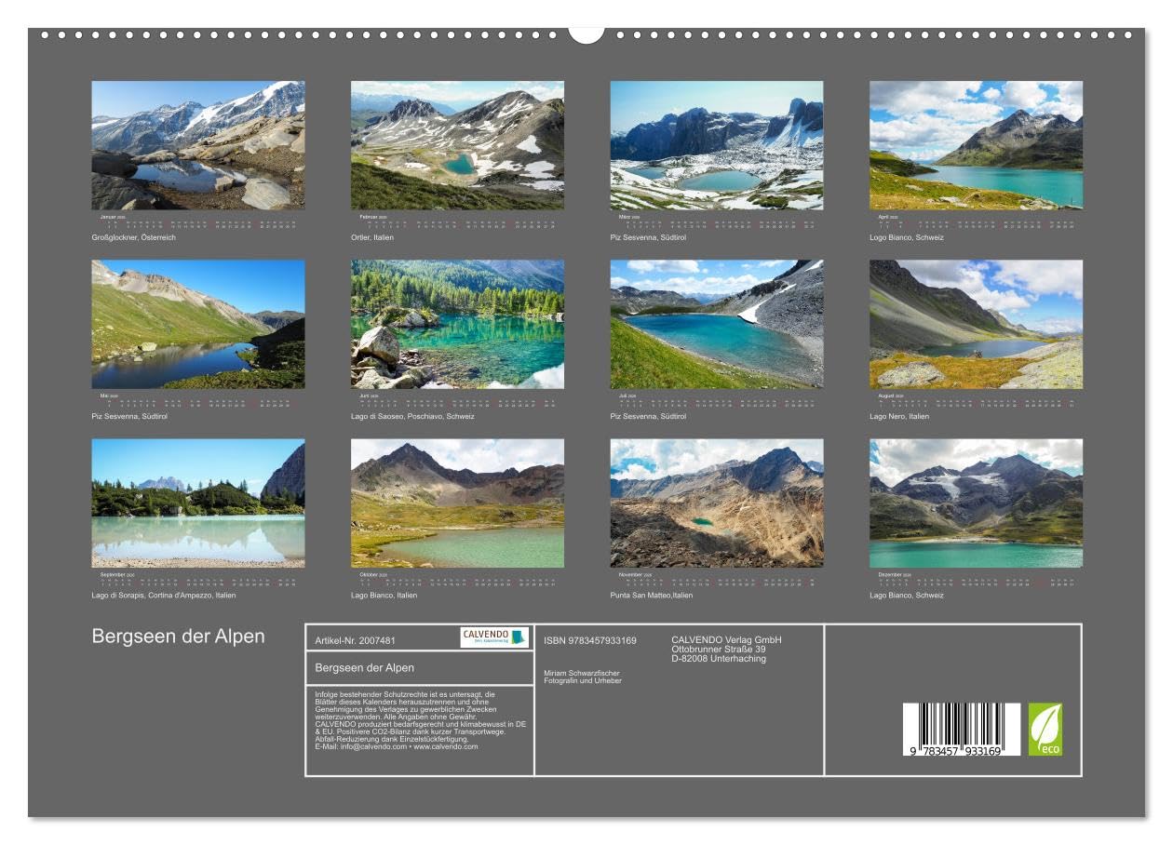Open the Lago di Sorapis photo

[198, 503]
